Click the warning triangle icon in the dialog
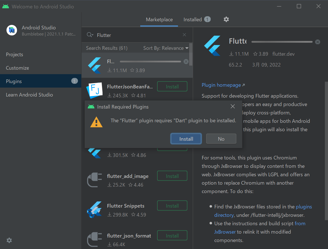Viewport: 328px width, 249px height. pyautogui.click(x=96, y=122)
